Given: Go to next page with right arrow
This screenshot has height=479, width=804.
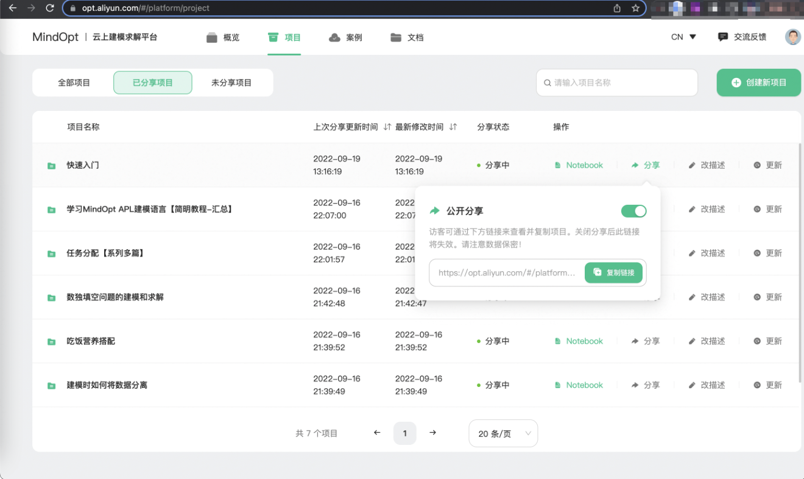Looking at the screenshot, I should point(432,433).
